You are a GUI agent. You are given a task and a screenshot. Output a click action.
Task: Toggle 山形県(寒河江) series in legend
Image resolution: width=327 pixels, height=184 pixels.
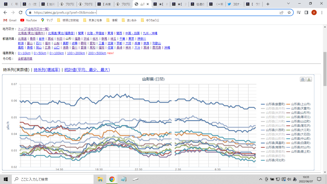(298, 117)
